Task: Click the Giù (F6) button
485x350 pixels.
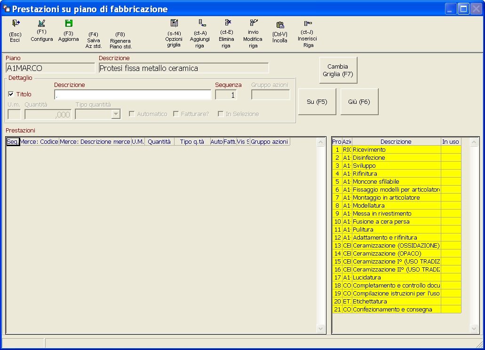Action: tap(359, 101)
